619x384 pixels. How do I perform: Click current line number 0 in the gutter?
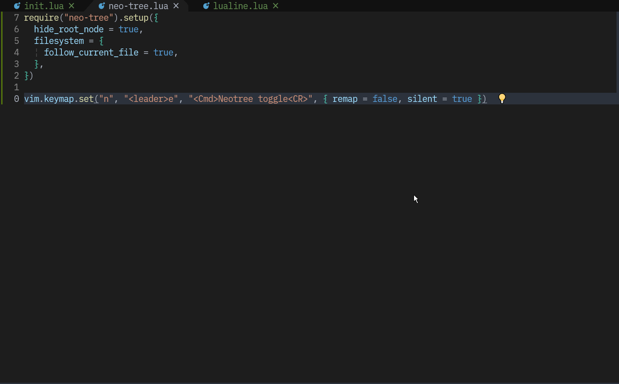pyautogui.click(x=17, y=99)
